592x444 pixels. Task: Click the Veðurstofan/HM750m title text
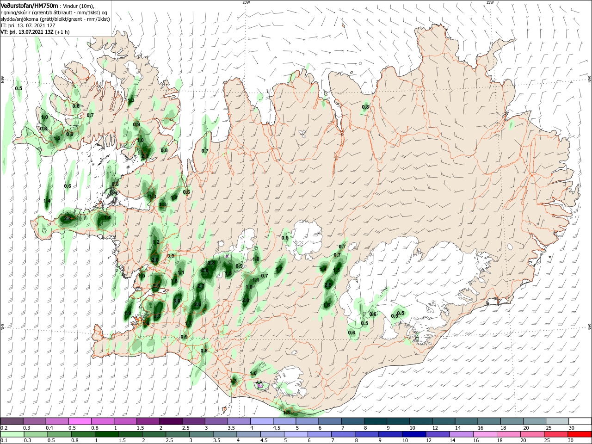(x=29, y=5)
